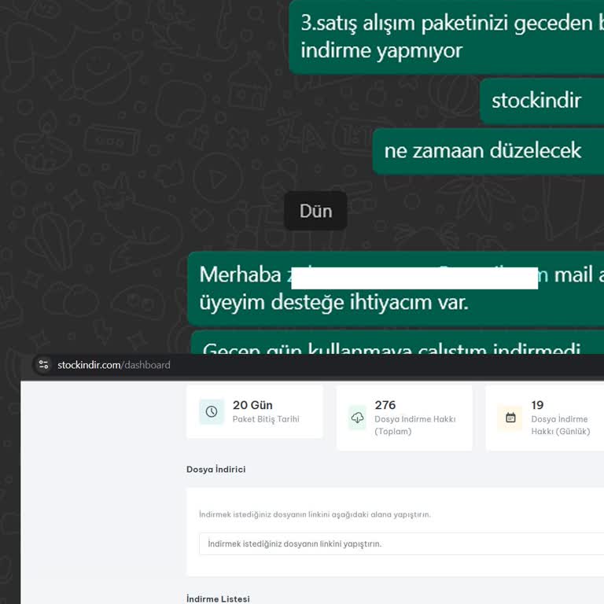Click 'Dosya İndirme Hakkı (Günlük)' label
The height and width of the screenshot is (604, 604).
561,425
